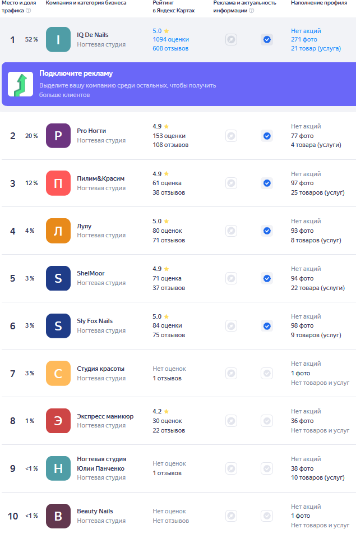Click the advertising icon in Sly Fox Nails row

click(x=231, y=326)
